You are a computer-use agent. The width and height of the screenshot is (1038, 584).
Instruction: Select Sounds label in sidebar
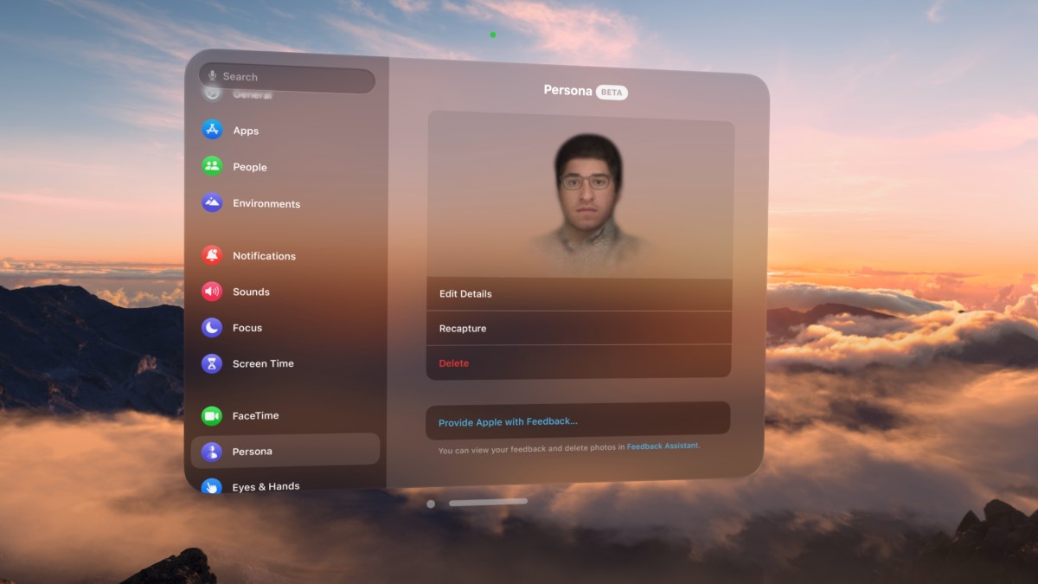[251, 292]
